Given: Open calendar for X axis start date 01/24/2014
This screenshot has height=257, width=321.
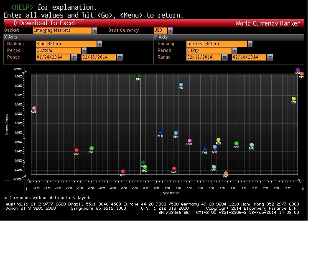Looking at the screenshot, I should (x=74, y=57).
